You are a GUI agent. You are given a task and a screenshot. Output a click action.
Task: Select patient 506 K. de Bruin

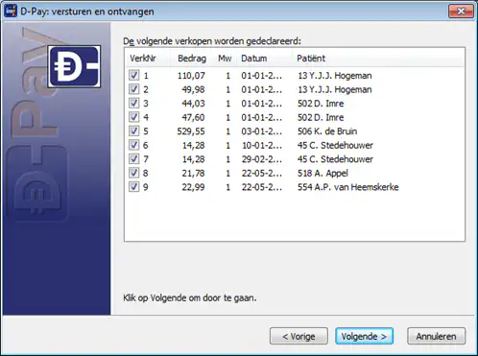(x=327, y=131)
